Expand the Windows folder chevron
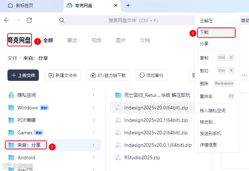 (93, 108)
